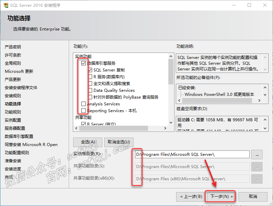Click the 数据库引擎配置 sidebar step
The height and width of the screenshot is (206, 273).
19,136
